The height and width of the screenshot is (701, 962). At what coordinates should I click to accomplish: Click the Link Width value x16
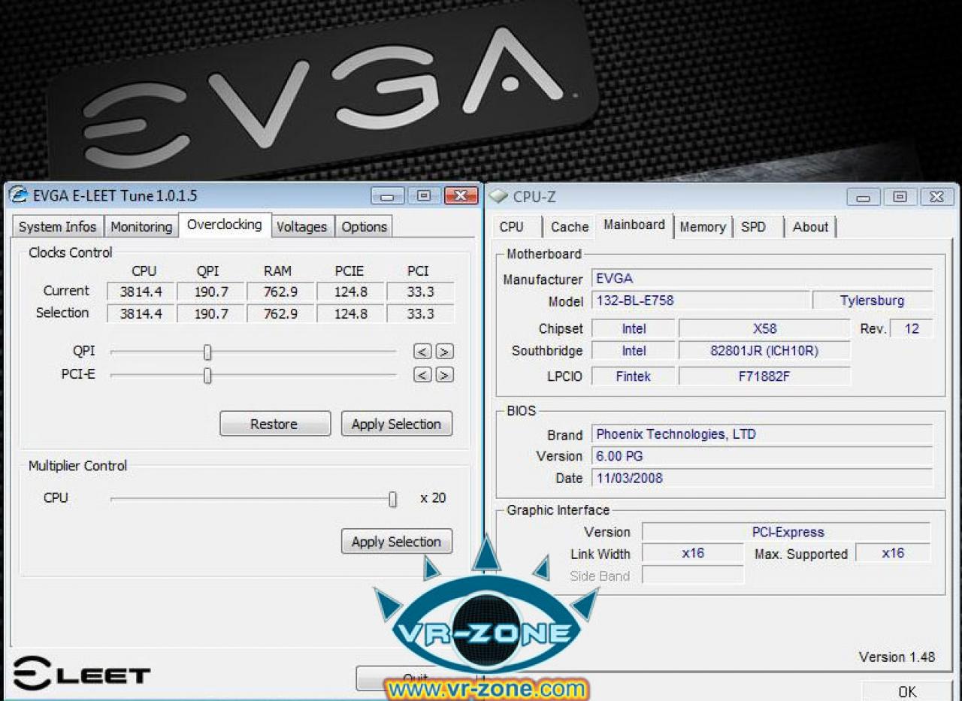(x=693, y=553)
